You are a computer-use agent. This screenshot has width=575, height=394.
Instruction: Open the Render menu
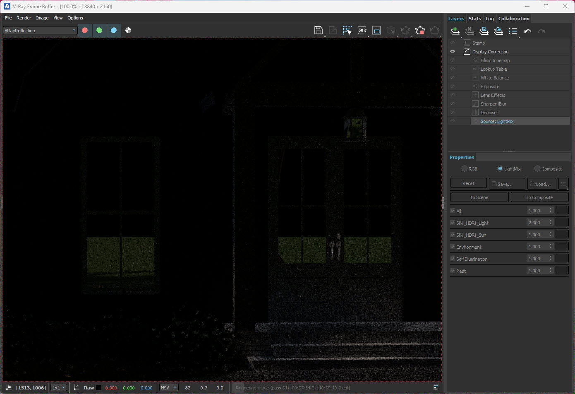(24, 18)
